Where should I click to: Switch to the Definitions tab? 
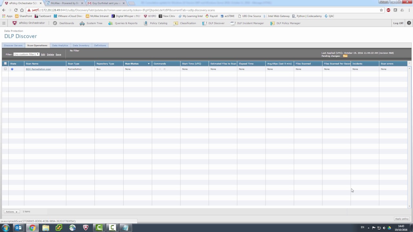tap(100, 45)
